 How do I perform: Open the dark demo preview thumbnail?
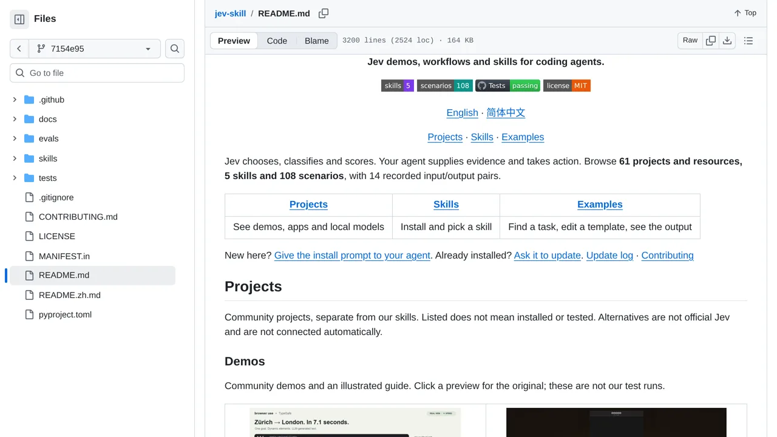tap(616, 422)
